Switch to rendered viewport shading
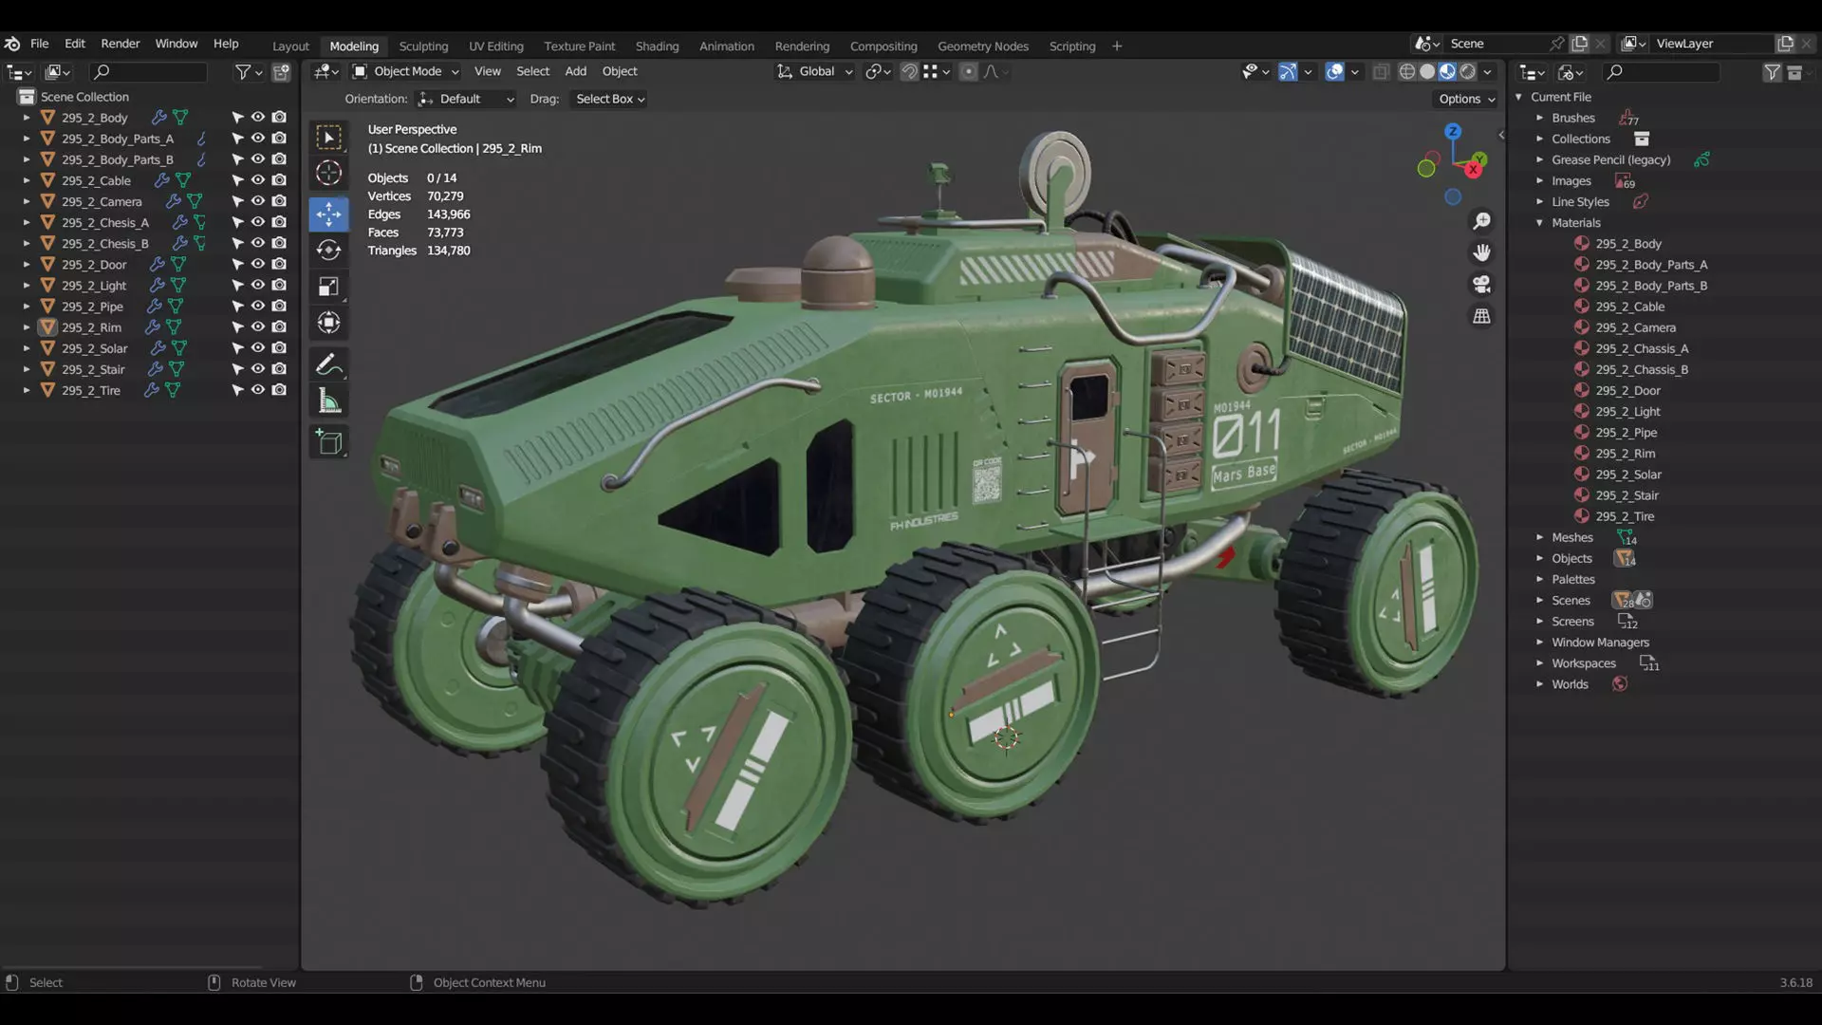Viewport: 1822px width, 1025px height. 1468,71
